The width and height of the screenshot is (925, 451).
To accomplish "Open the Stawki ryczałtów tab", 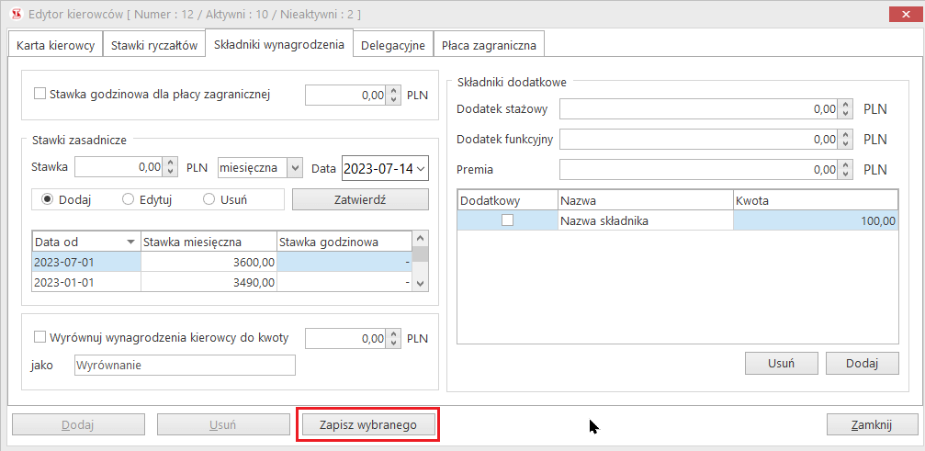I will click(154, 45).
